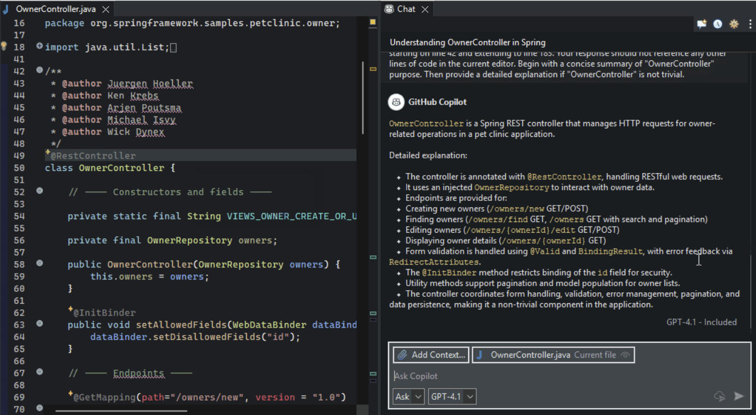Screen dimensions: 756x415
Task: Click the OwnerController link in Copilot's summary
Action: (426, 124)
